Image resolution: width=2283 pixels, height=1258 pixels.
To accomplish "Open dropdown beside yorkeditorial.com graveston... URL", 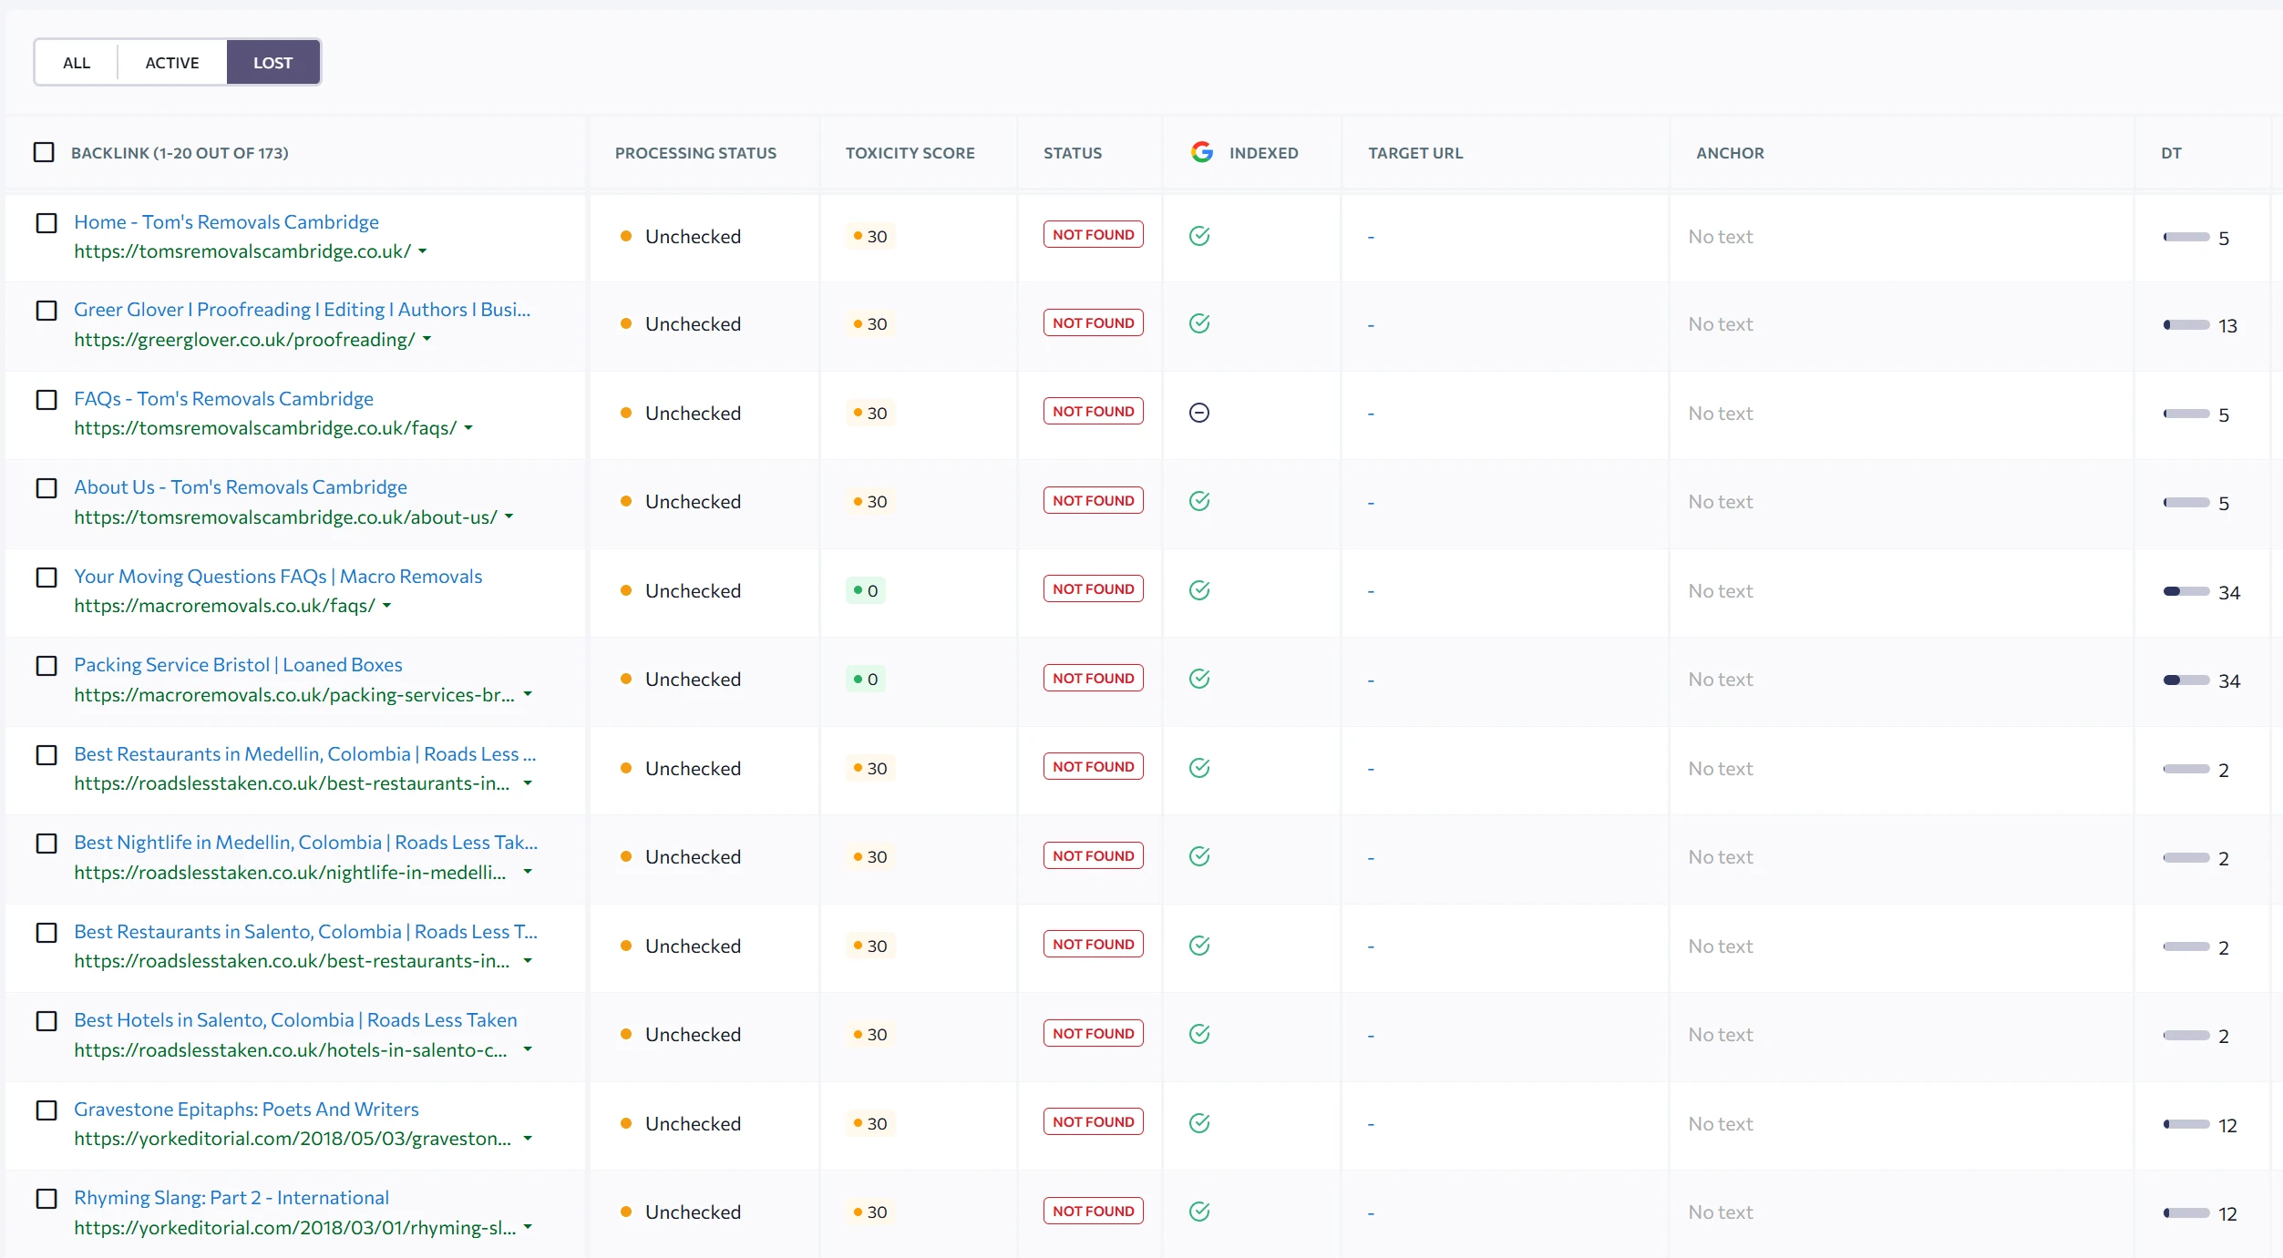I will [x=527, y=1139].
